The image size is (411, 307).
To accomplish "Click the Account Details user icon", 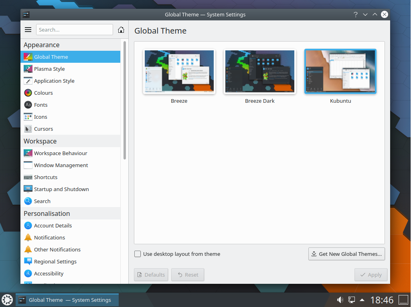I will [28, 225].
